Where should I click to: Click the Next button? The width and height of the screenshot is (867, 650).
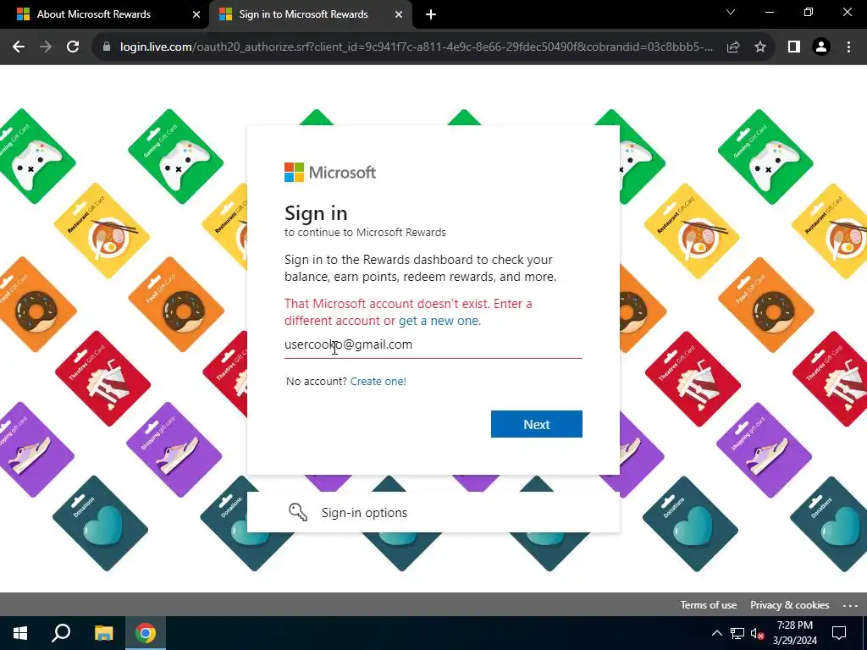(536, 424)
